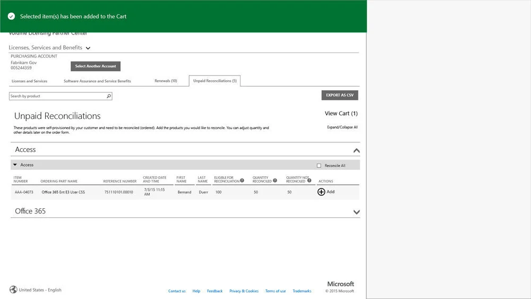Click the globe icon for region settings

pyautogui.click(x=13, y=289)
